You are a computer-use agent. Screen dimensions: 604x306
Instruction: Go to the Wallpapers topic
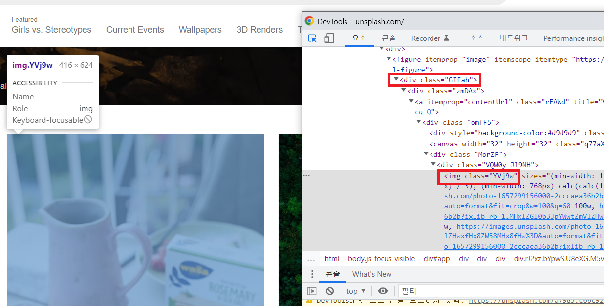(x=200, y=30)
